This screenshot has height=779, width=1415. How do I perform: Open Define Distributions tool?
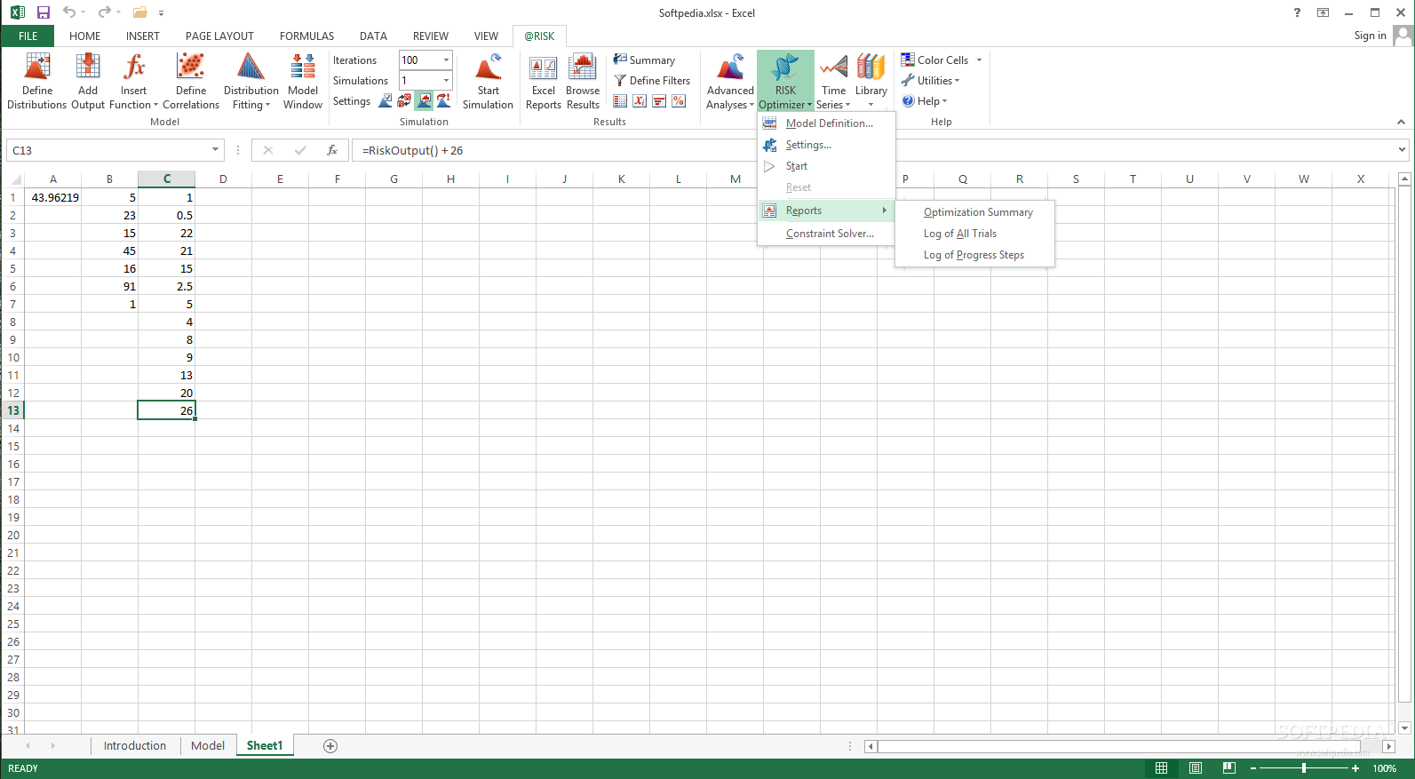point(36,81)
